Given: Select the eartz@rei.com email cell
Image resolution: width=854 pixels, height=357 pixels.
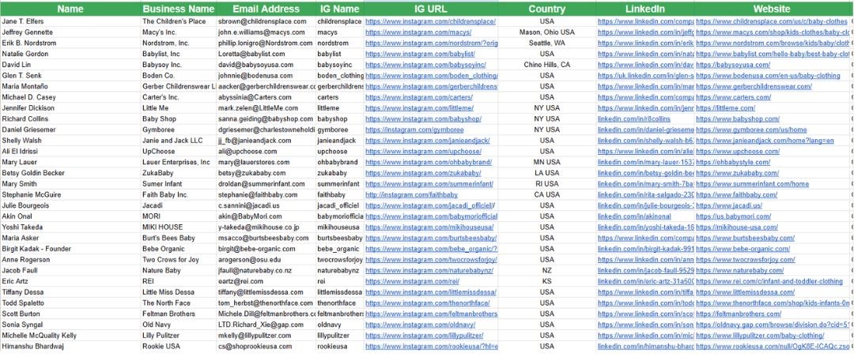Looking at the screenshot, I should pyautogui.click(x=266, y=281).
